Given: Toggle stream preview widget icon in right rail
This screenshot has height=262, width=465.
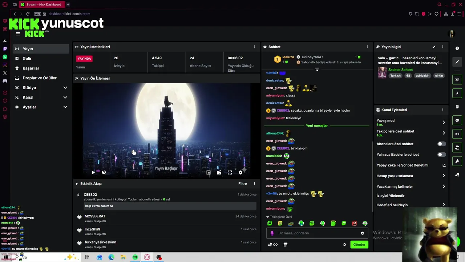Looking at the screenshot, I should tap(457, 80).
